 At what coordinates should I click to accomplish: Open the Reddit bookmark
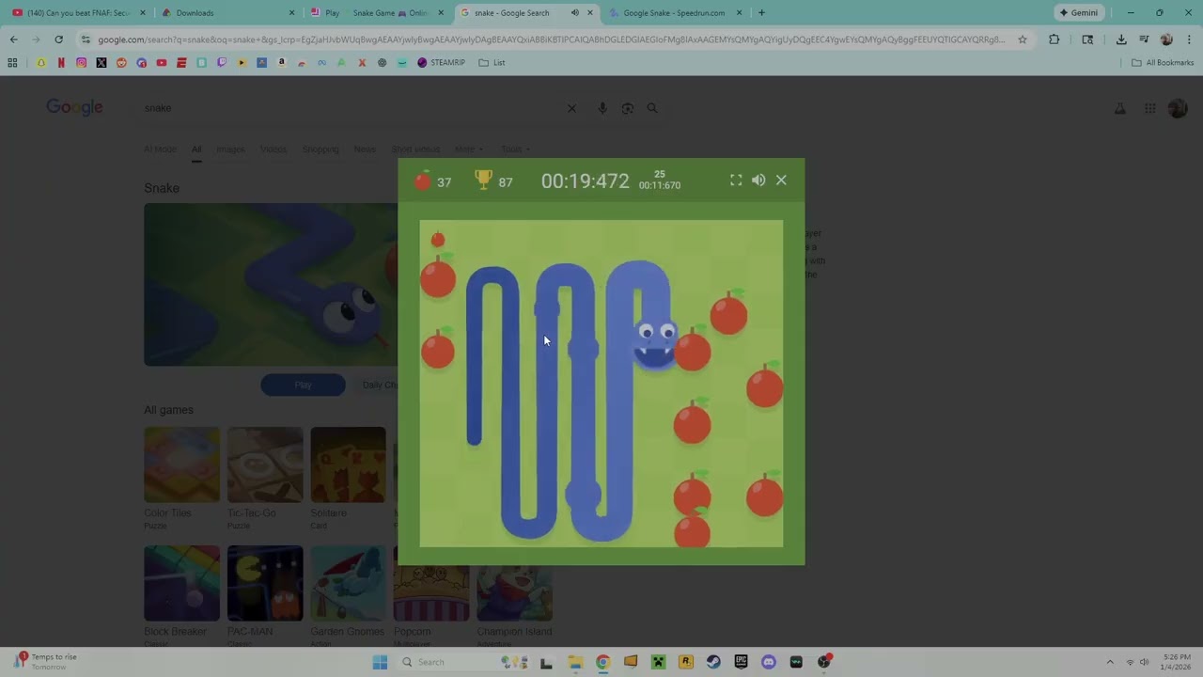coord(121,63)
